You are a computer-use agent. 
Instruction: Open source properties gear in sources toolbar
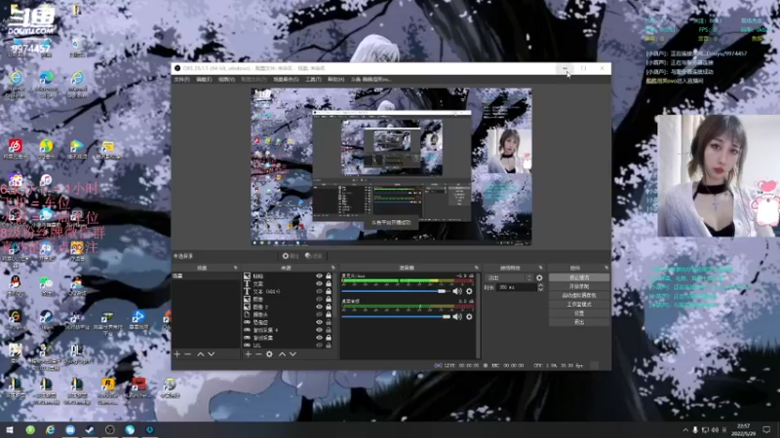[269, 354]
